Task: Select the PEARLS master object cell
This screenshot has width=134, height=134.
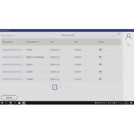Action: click(x=29, y=50)
